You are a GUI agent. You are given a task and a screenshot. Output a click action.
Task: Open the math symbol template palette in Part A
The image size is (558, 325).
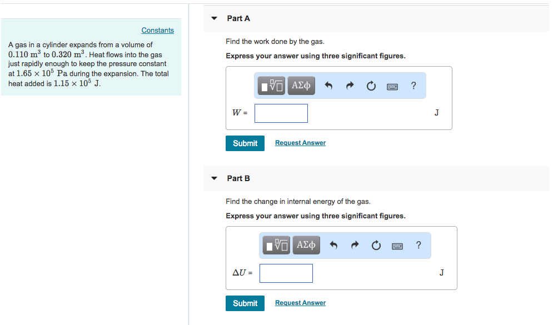[x=271, y=85]
